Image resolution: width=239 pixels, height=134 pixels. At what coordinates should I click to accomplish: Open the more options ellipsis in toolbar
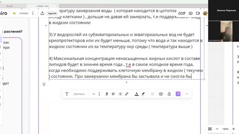[x=187, y=94]
